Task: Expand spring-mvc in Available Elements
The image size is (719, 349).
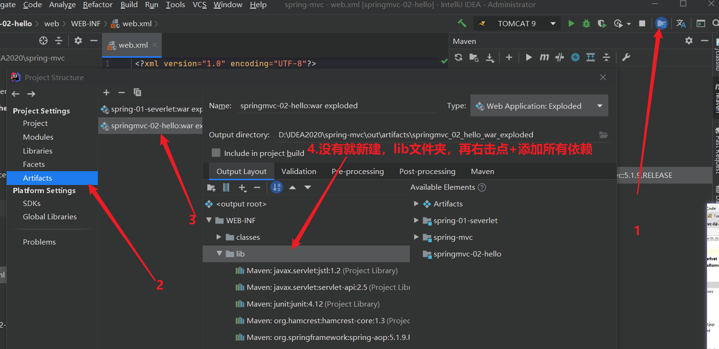Action: click(416, 237)
